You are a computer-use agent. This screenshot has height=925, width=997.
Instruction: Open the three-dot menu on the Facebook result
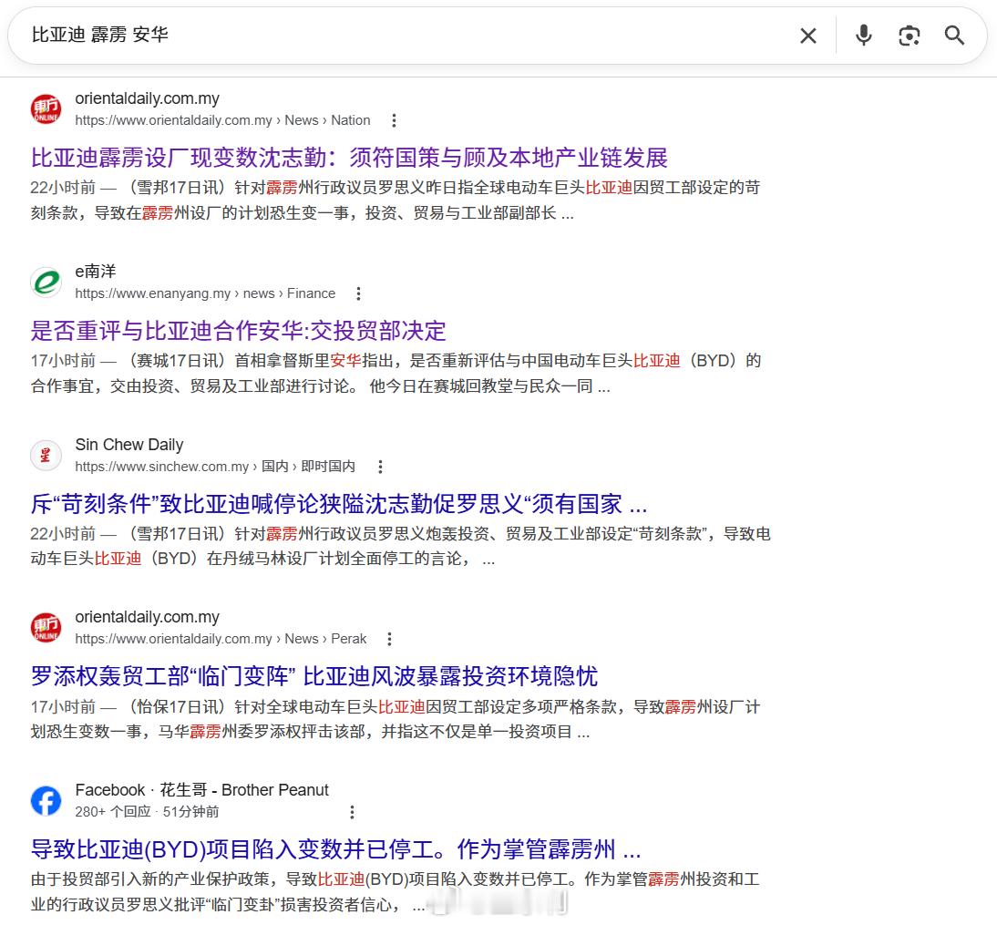pos(352,811)
